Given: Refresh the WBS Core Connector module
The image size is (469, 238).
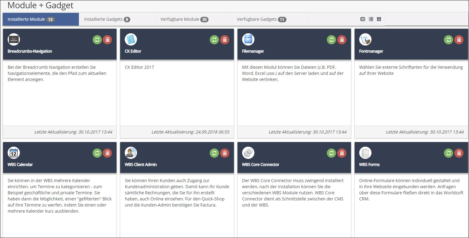Looking at the screenshot, I should point(331,153).
